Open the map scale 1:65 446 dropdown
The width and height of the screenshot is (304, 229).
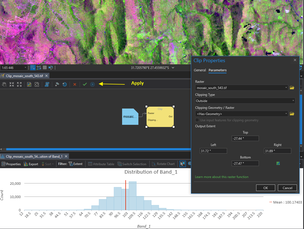pos(25,68)
